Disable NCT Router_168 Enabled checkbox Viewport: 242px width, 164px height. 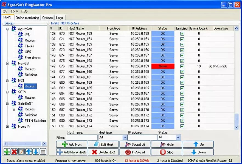(x=182, y=99)
